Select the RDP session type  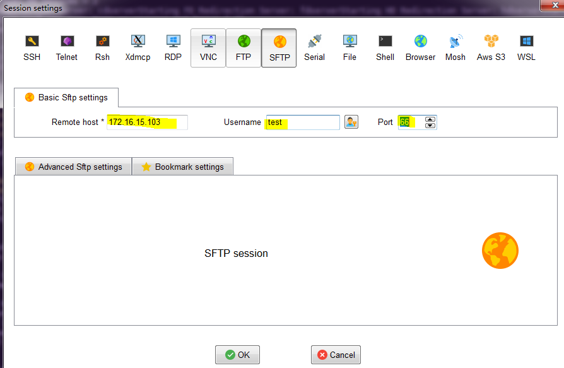tap(173, 47)
